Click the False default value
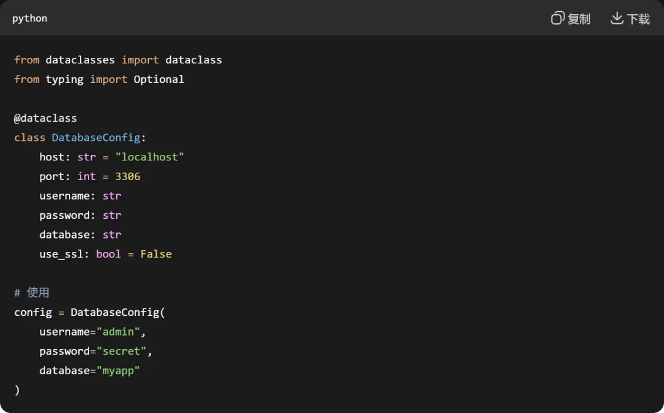664x413 pixels. point(156,254)
